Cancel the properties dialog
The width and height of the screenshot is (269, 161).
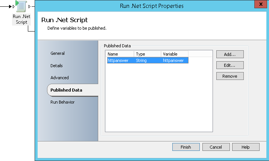tap(216, 147)
